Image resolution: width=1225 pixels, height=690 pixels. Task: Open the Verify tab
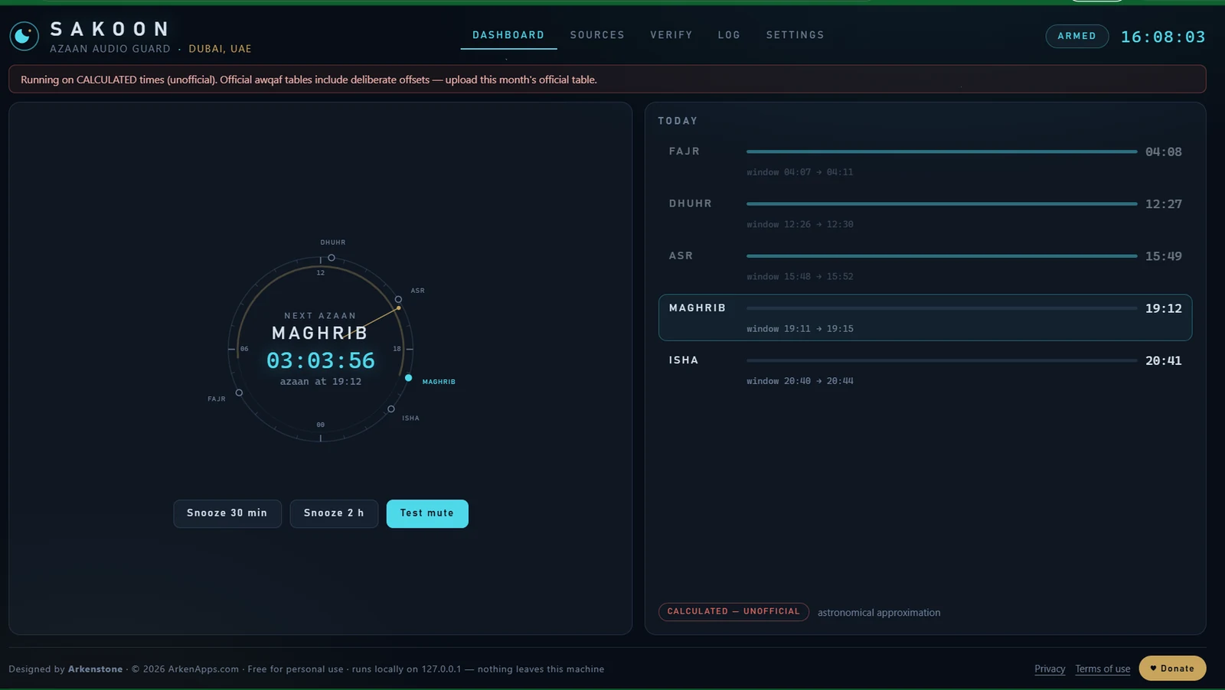point(671,35)
